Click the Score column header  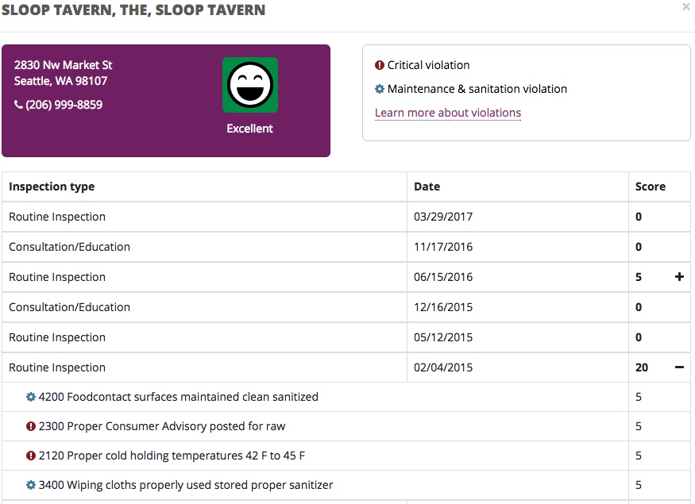coord(651,187)
